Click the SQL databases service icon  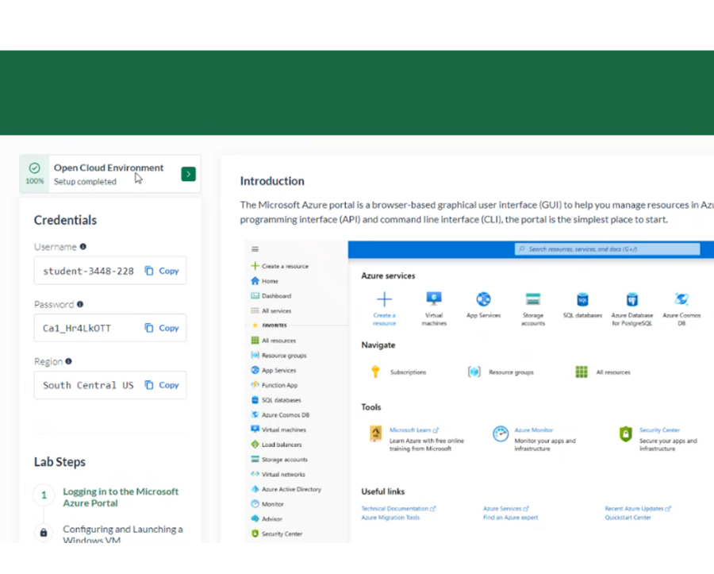tap(582, 299)
